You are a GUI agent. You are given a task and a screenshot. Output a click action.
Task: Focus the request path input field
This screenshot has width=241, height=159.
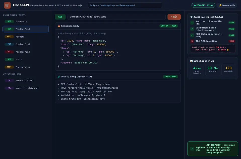pos(116,17)
